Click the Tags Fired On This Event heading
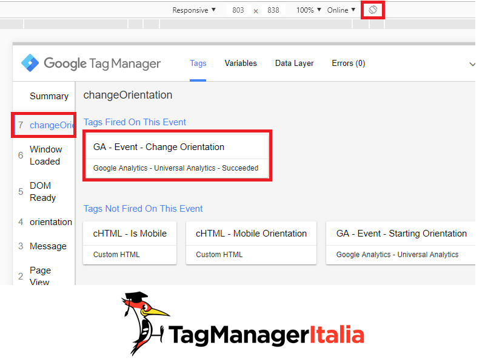 tap(135, 122)
